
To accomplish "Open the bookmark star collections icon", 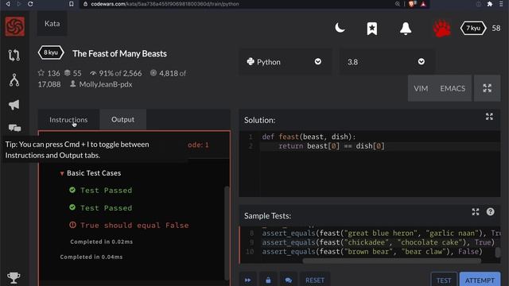I will click(372, 29).
